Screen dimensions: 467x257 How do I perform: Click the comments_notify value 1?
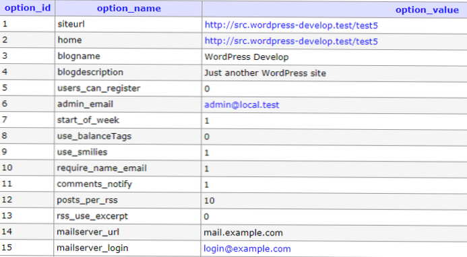click(206, 185)
